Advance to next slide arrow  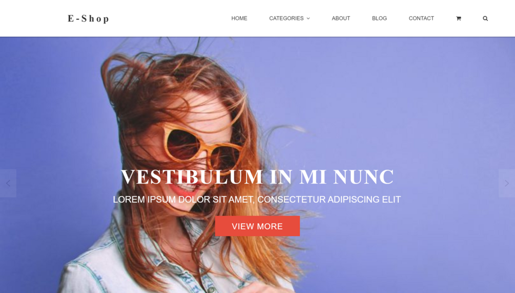coord(507,183)
